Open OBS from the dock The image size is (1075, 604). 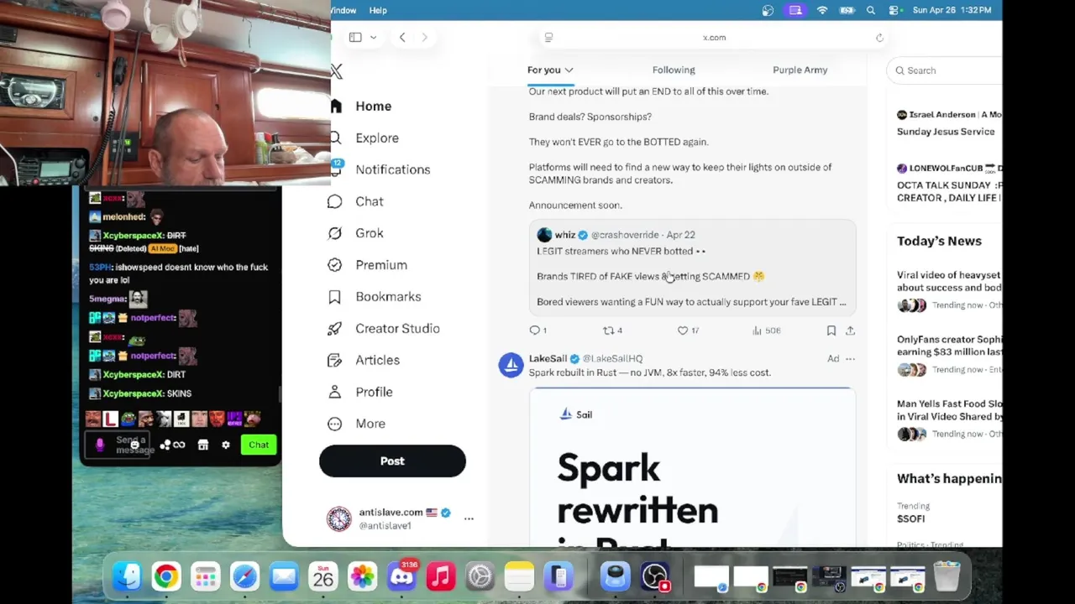point(654,576)
